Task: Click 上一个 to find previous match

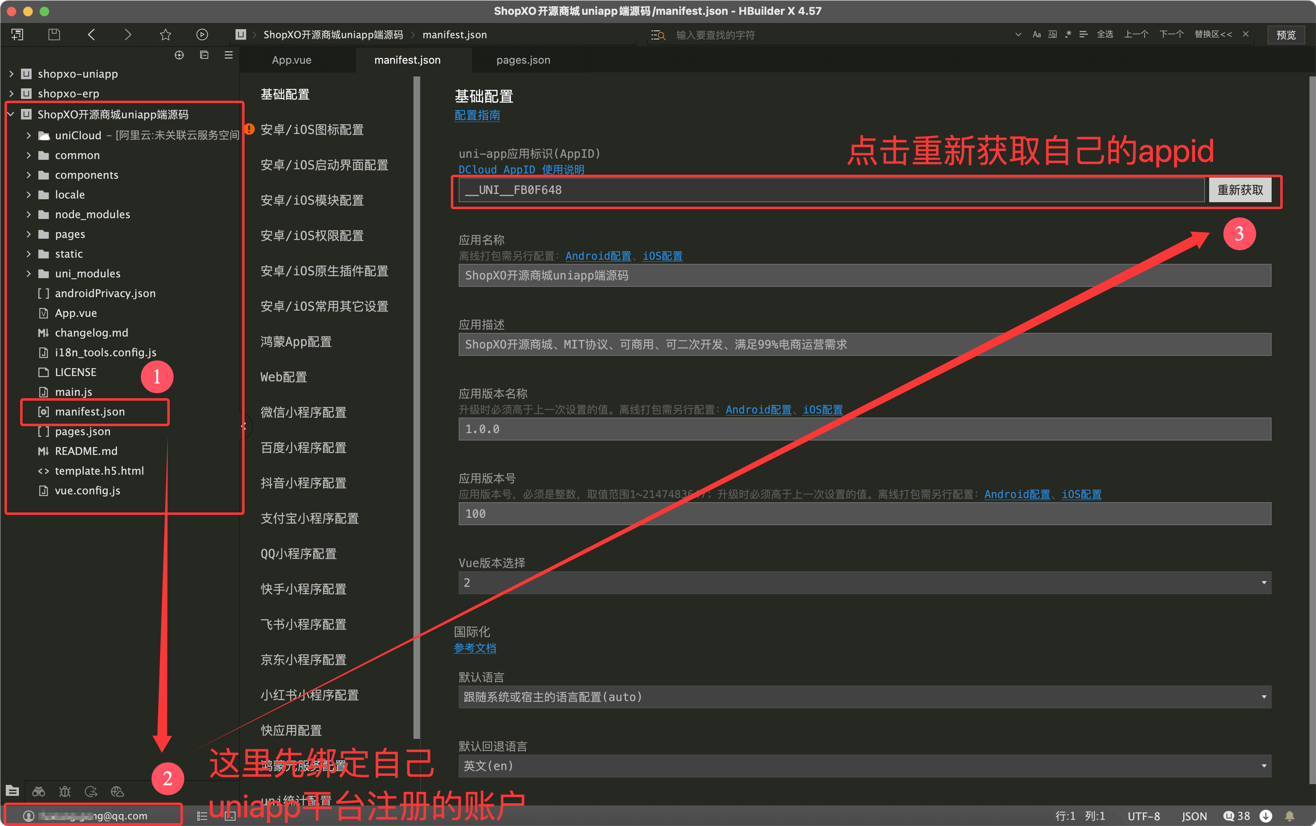Action: click(1136, 35)
